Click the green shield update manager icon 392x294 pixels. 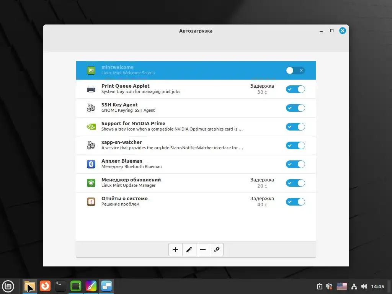coord(91,183)
